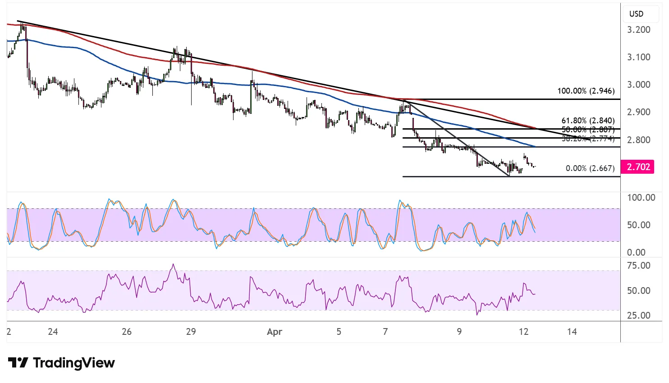This screenshot has width=669, height=383.
Task: Select the 61.80% (2.840) Fibonacci label
Action: [588, 121]
